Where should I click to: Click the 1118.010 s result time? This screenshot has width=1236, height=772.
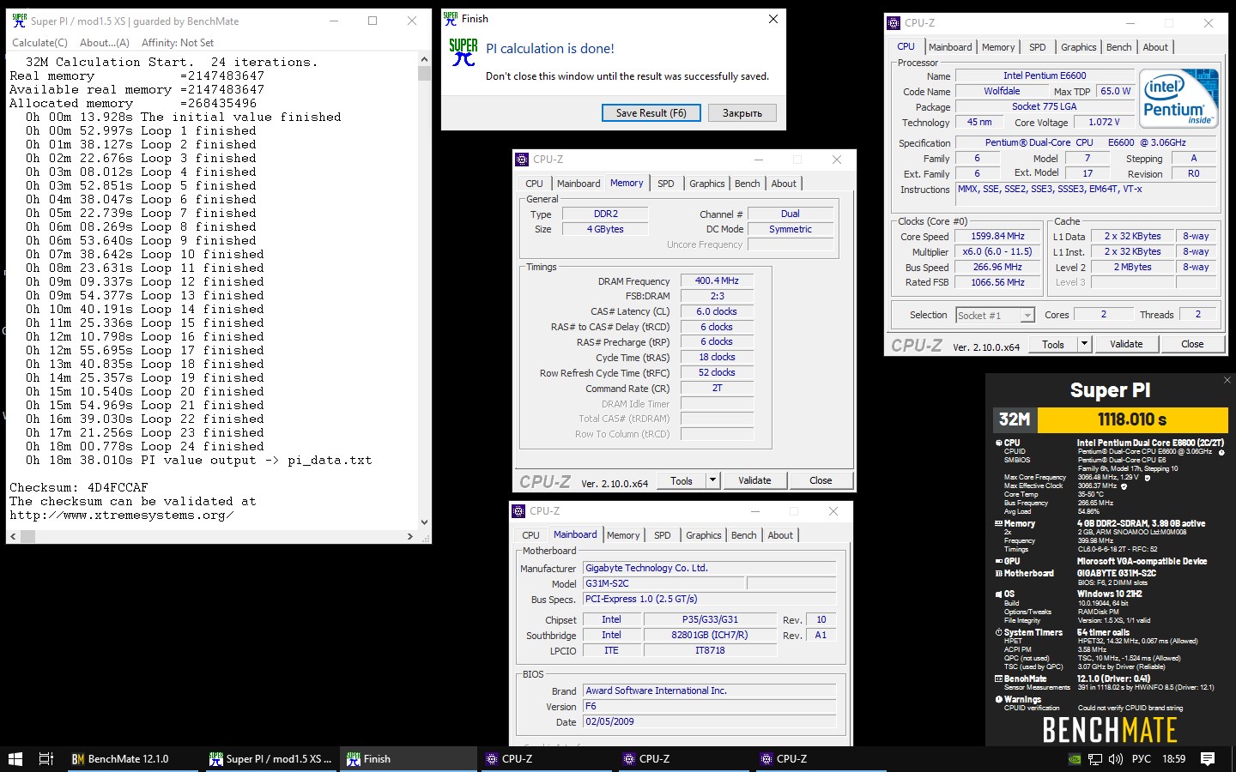1132,419
